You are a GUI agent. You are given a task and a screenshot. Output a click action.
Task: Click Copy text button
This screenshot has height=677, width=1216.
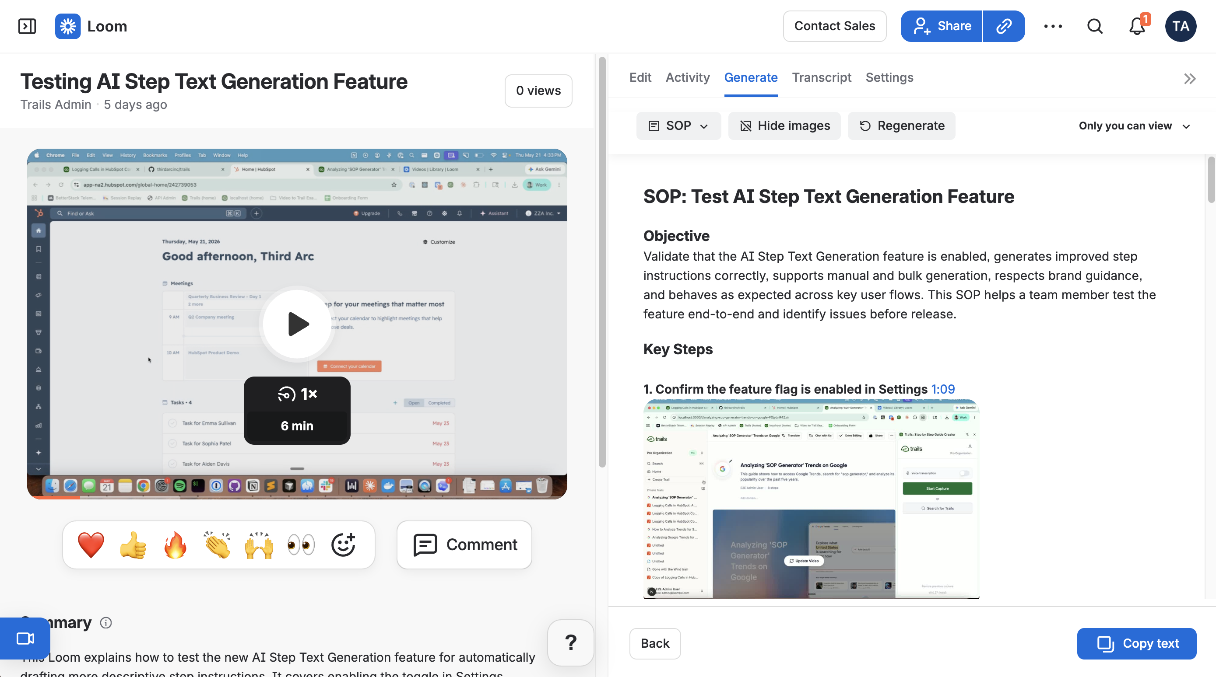(1136, 643)
